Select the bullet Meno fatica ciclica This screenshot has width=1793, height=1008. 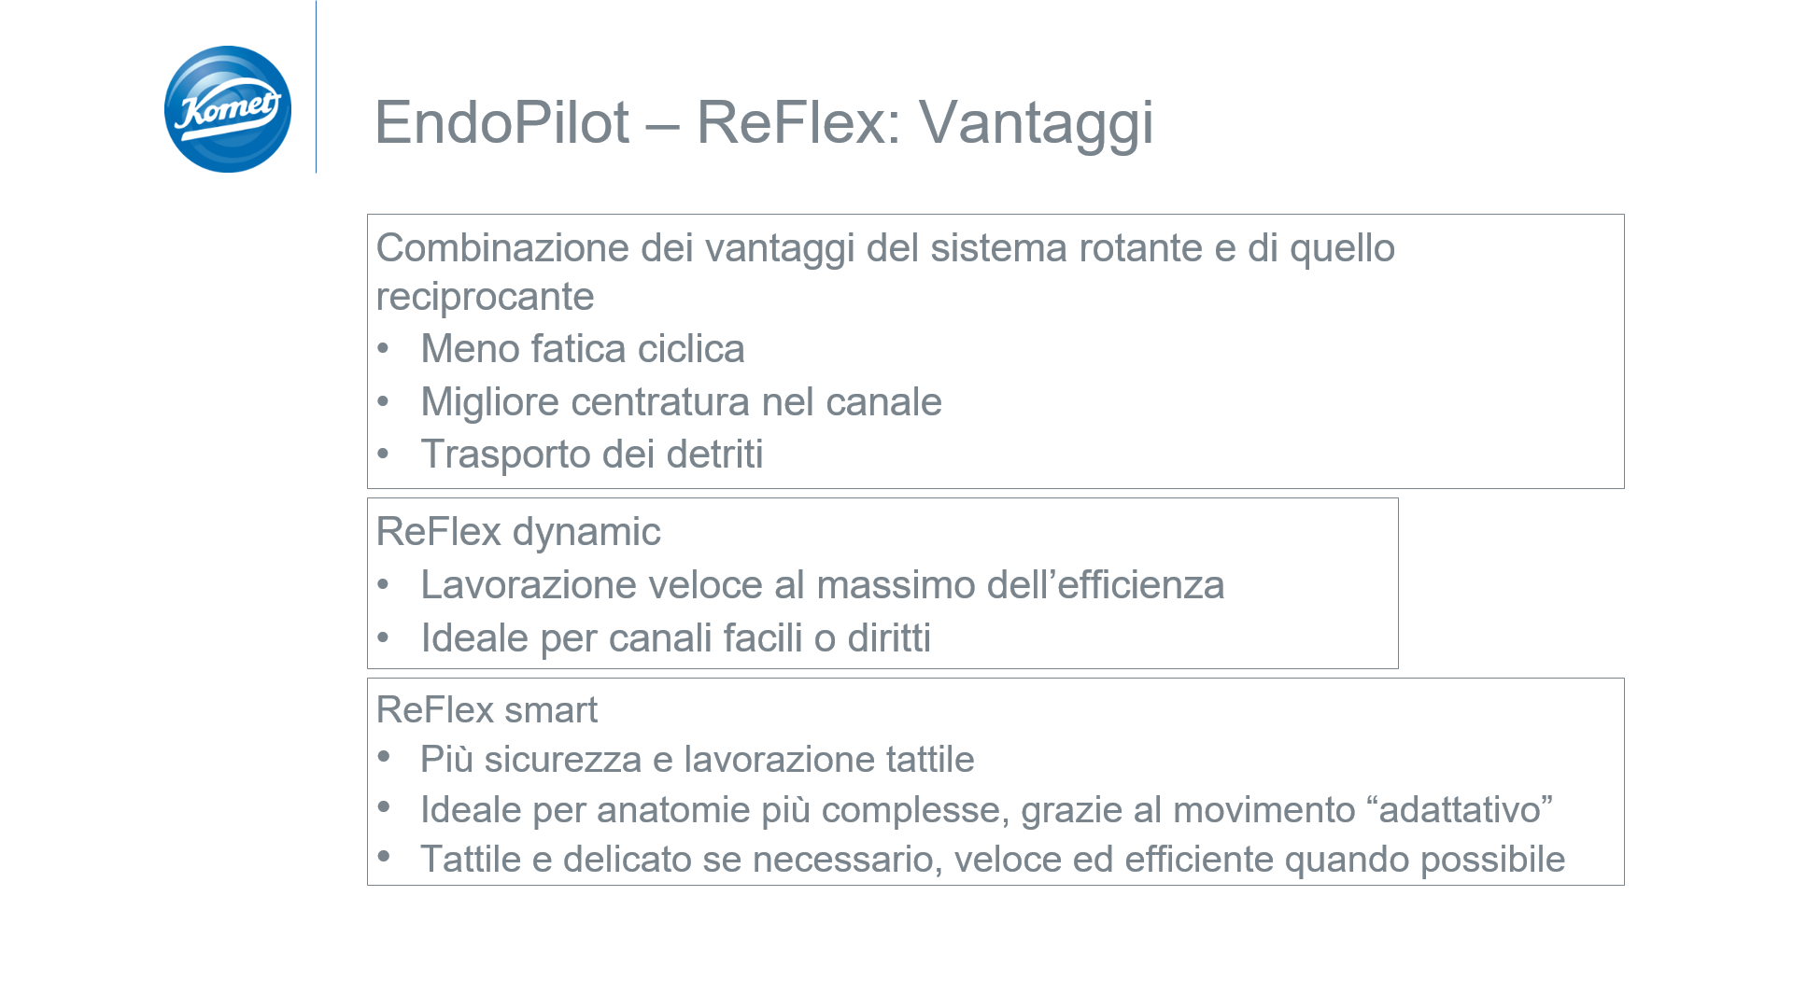pos(583,349)
